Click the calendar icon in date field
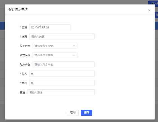 [x=33, y=27]
